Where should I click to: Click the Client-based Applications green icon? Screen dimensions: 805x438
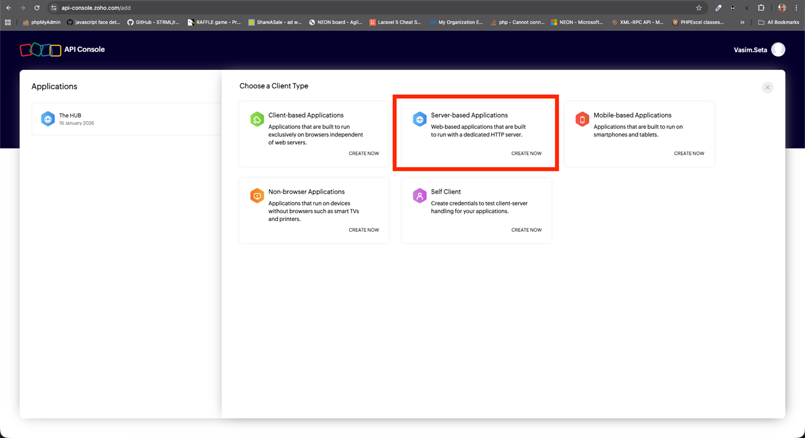[257, 119]
